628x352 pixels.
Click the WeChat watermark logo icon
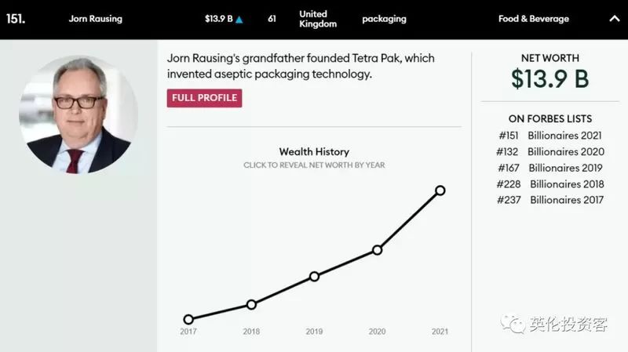[513, 323]
